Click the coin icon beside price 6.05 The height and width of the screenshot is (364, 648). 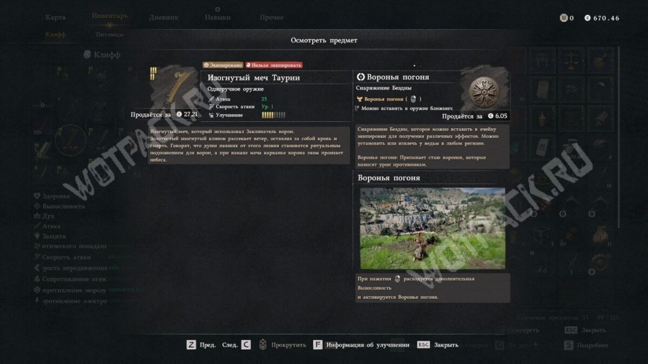coord(490,116)
